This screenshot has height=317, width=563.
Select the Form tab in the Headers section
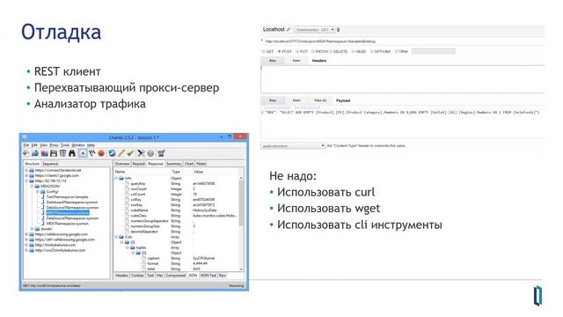[x=296, y=61]
